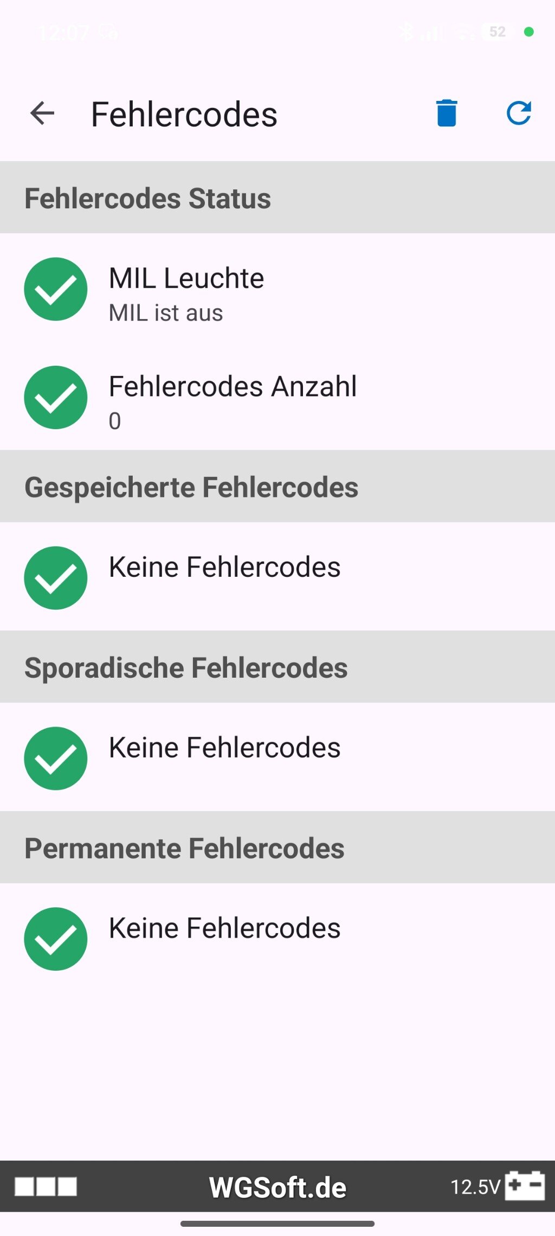The image size is (555, 1236).
Task: Open the WGSoft.de link
Action: (x=277, y=1187)
